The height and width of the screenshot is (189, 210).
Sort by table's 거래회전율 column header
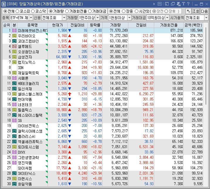coord(169,25)
